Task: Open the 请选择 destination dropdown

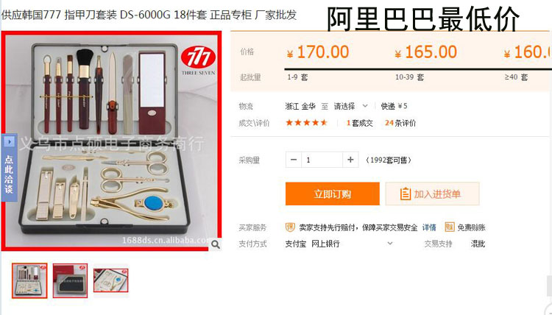Action: click(x=350, y=106)
